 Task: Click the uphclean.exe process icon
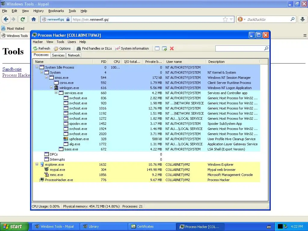pos(66,139)
